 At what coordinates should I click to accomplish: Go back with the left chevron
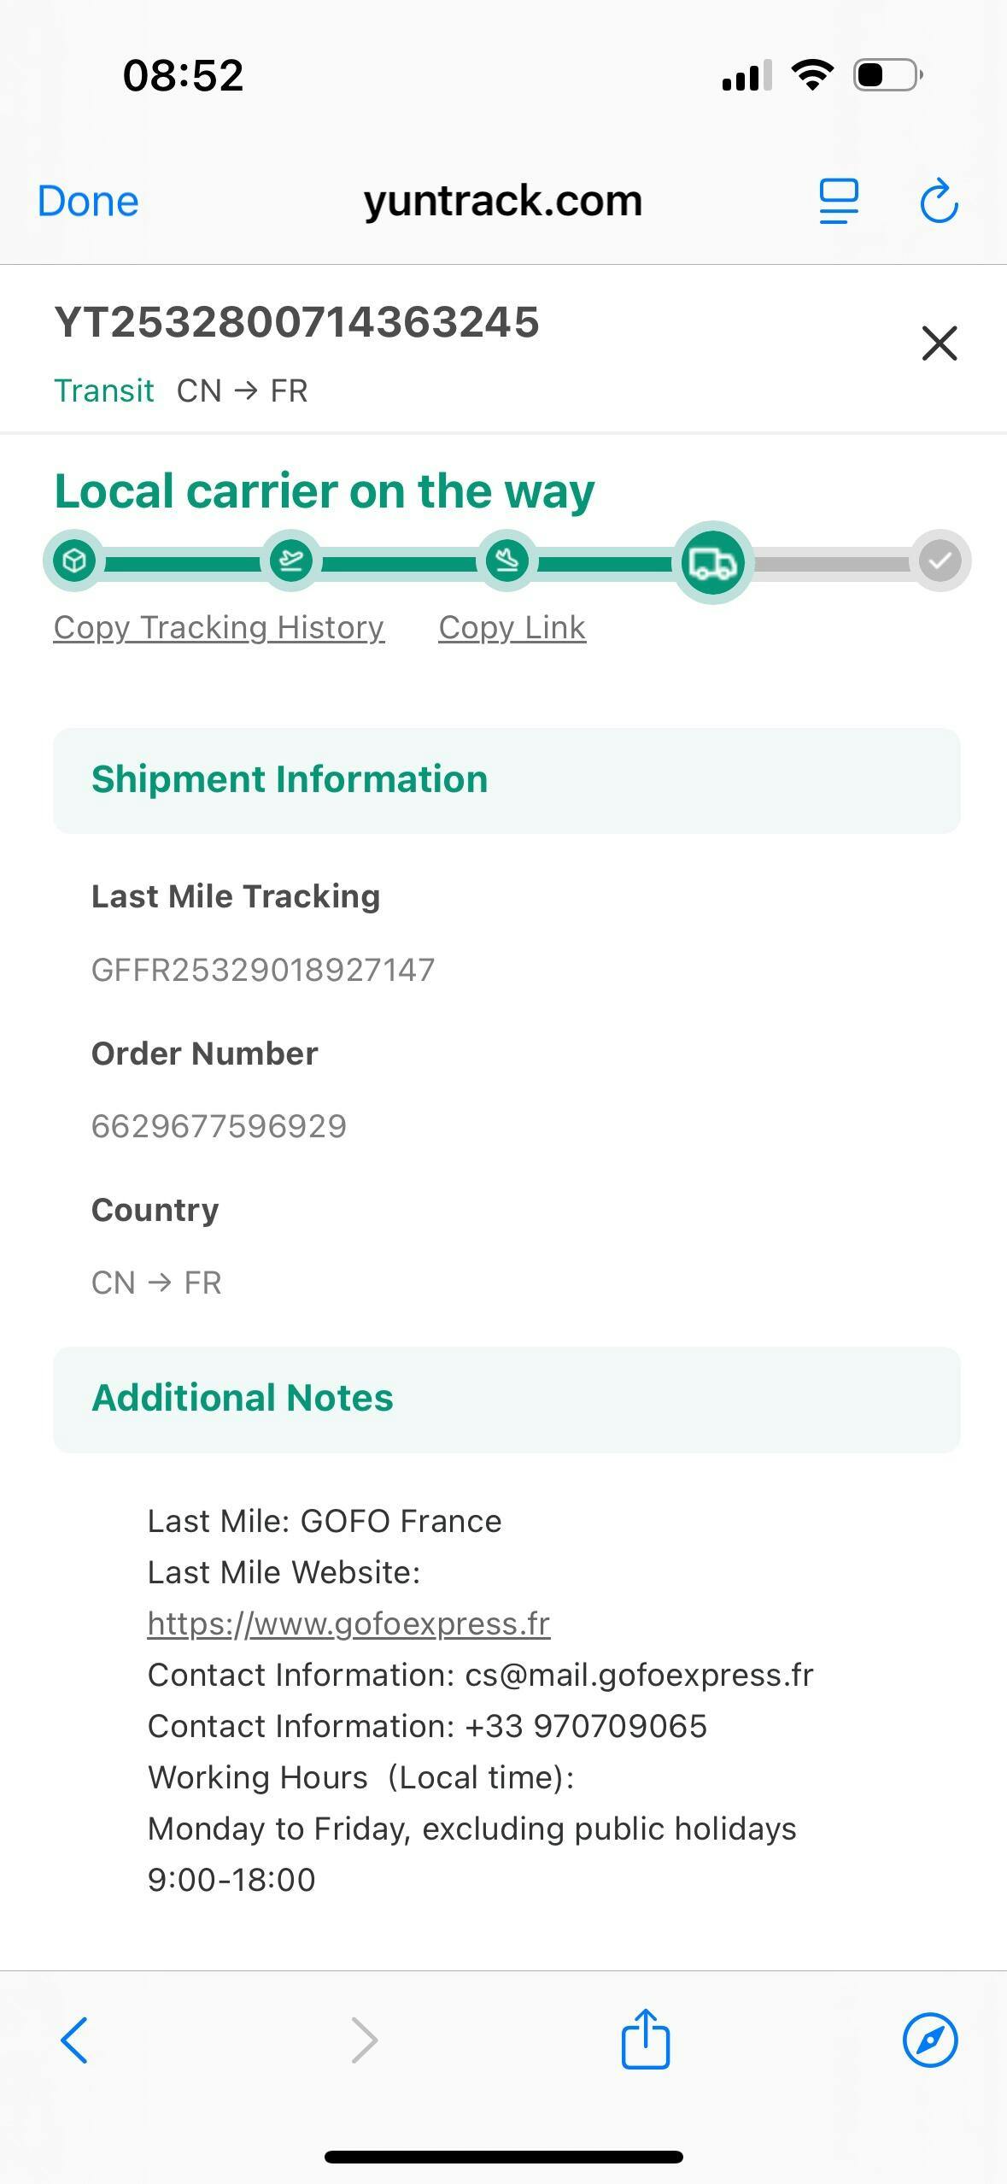tap(75, 2040)
